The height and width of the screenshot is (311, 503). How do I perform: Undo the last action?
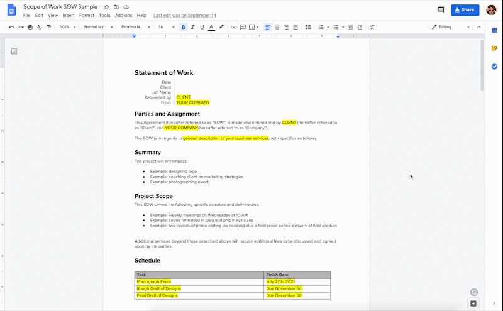coord(11,27)
